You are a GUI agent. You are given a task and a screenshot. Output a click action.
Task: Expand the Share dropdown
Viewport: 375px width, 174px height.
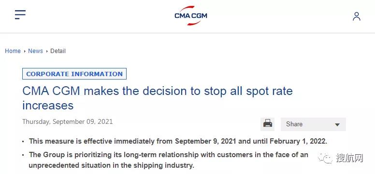pyautogui.click(x=313, y=124)
